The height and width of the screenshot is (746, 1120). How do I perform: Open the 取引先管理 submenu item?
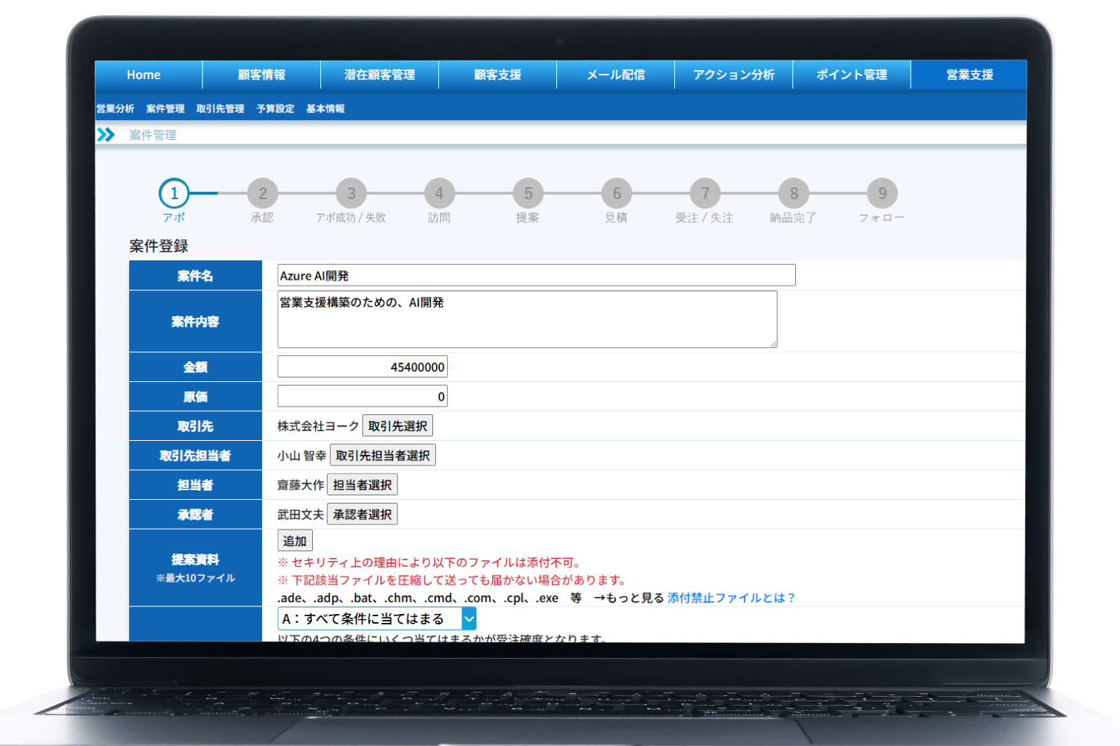coord(220,109)
